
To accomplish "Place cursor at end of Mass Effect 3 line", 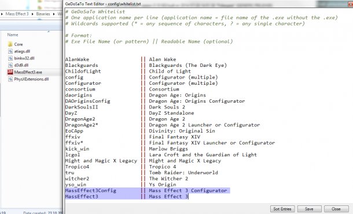I will 188,197.
